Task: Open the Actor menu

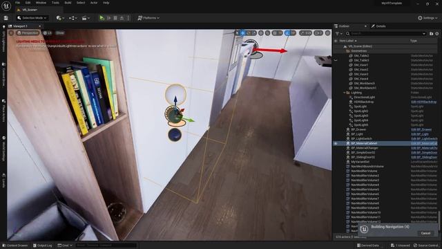Action: tap(94, 3)
